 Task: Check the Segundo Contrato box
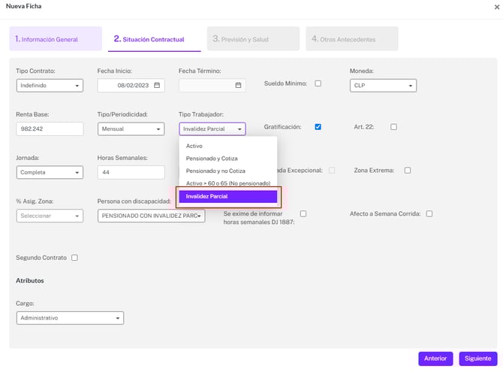(x=74, y=258)
